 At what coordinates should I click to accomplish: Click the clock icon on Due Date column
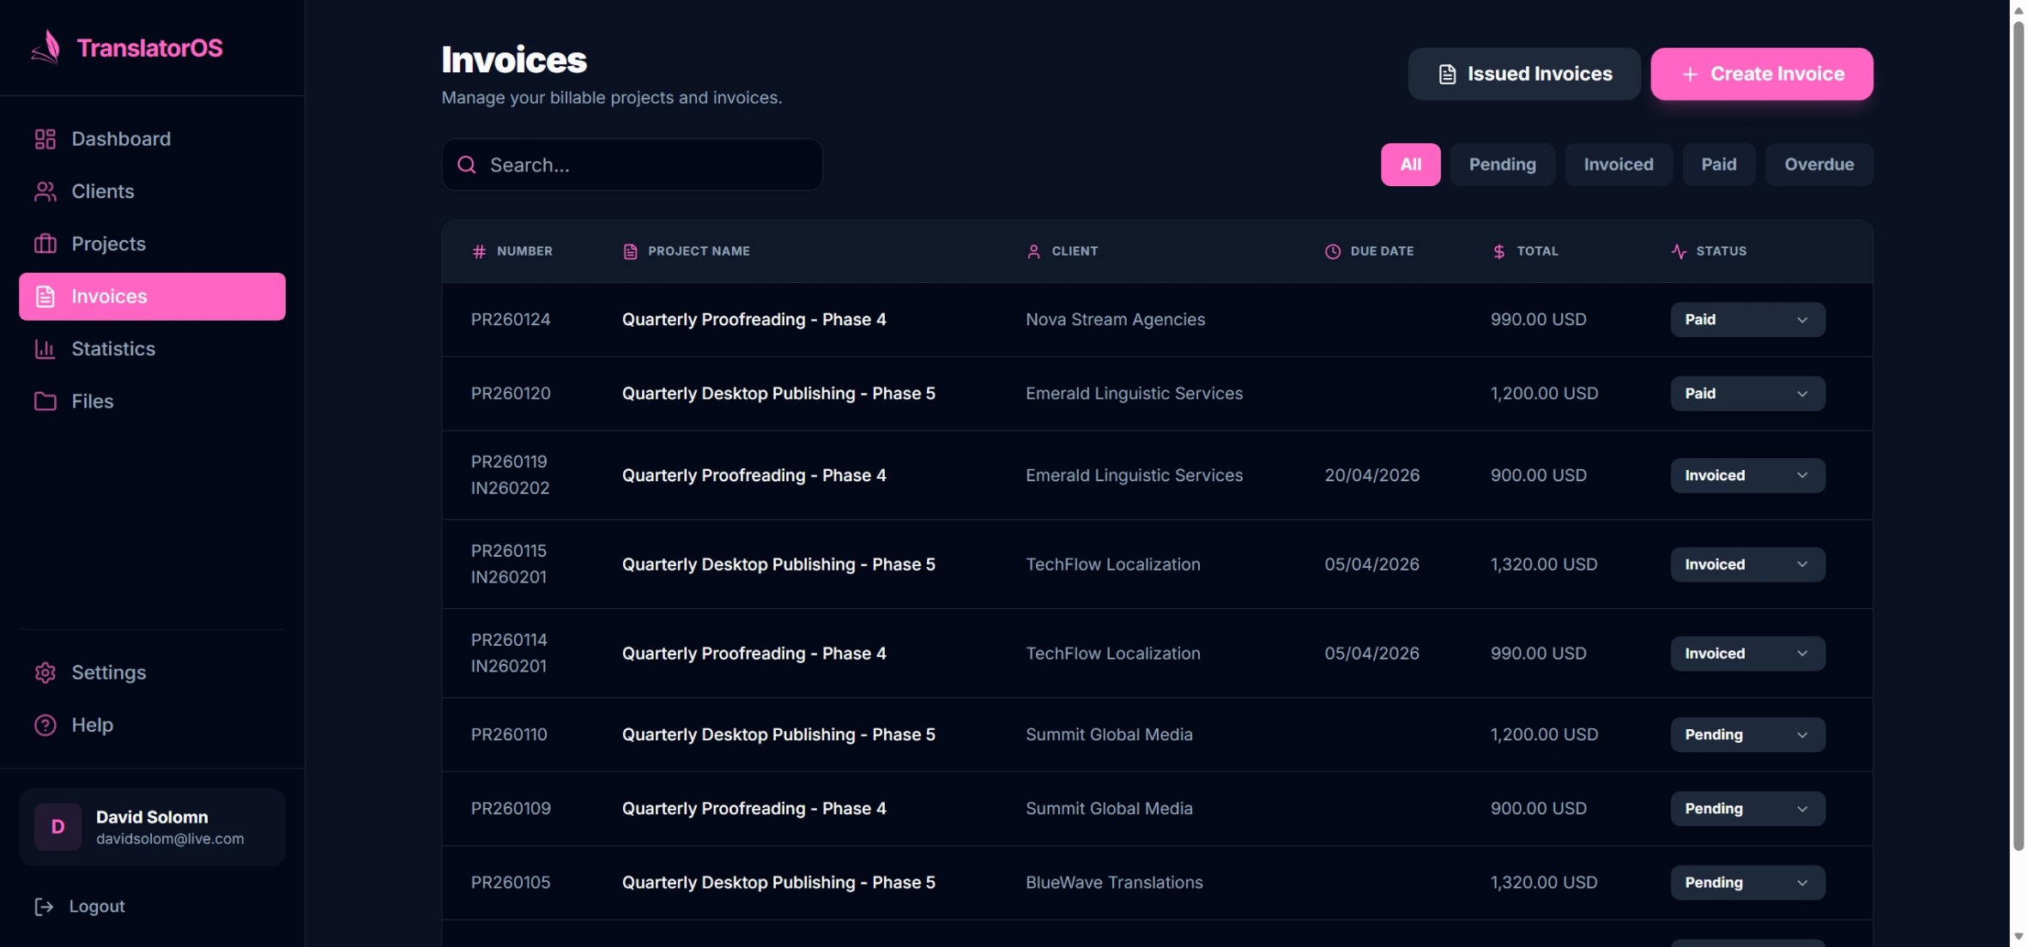[x=1332, y=251]
